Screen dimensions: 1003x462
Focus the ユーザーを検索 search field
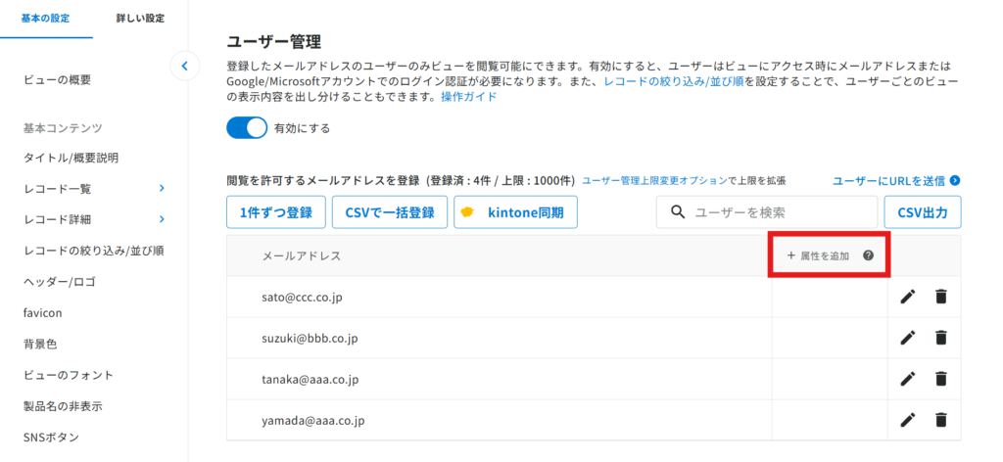click(x=767, y=212)
